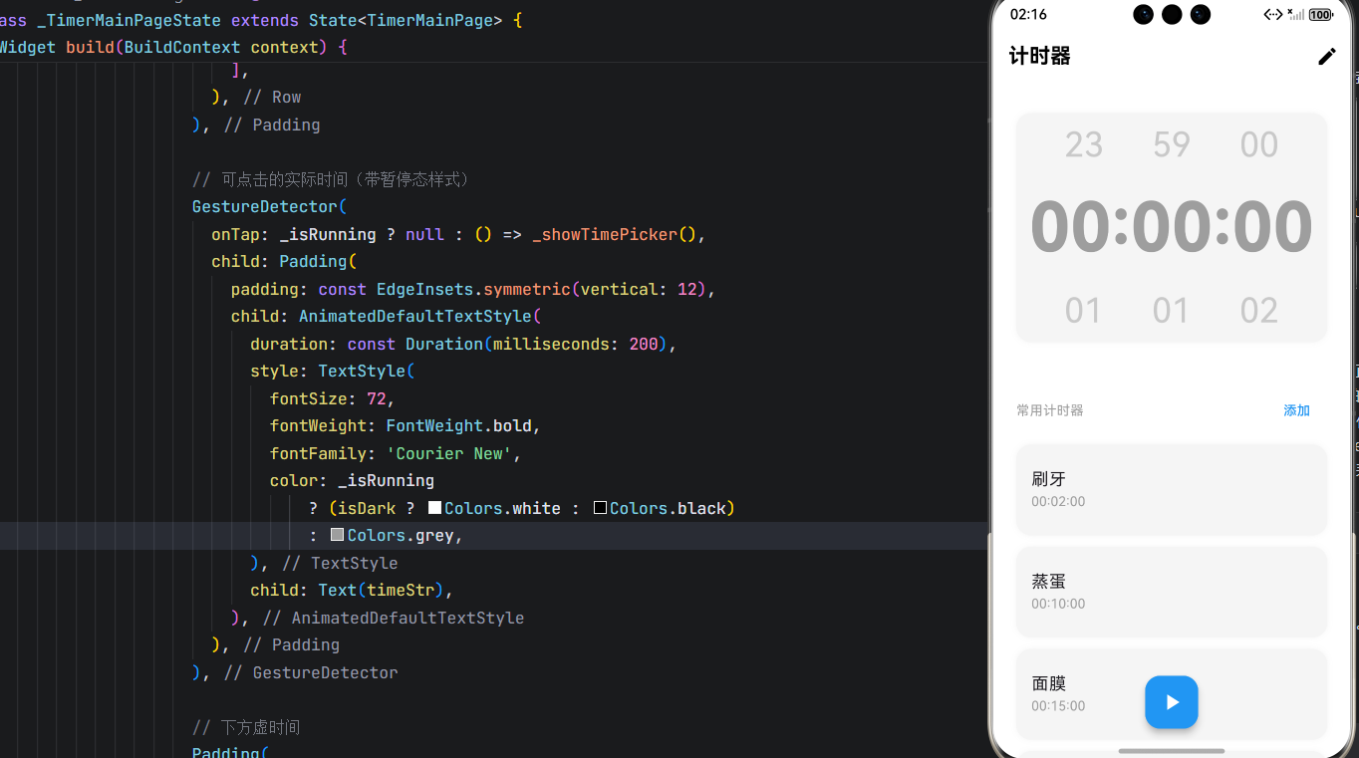
Task: Click FontWeight.bold in the editor
Action: click(459, 425)
